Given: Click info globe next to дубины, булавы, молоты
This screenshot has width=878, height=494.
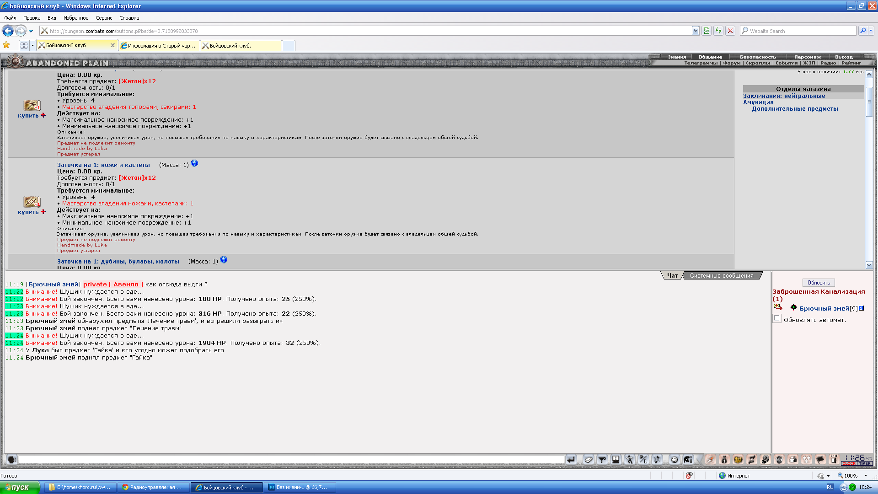Looking at the screenshot, I should click(x=224, y=260).
